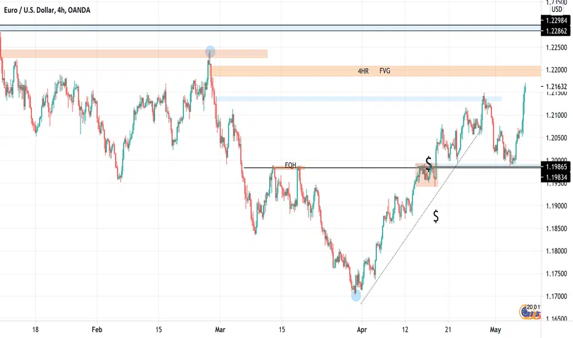Click the 21 date label on time axis
This screenshot has height=338, width=573.
448,329
